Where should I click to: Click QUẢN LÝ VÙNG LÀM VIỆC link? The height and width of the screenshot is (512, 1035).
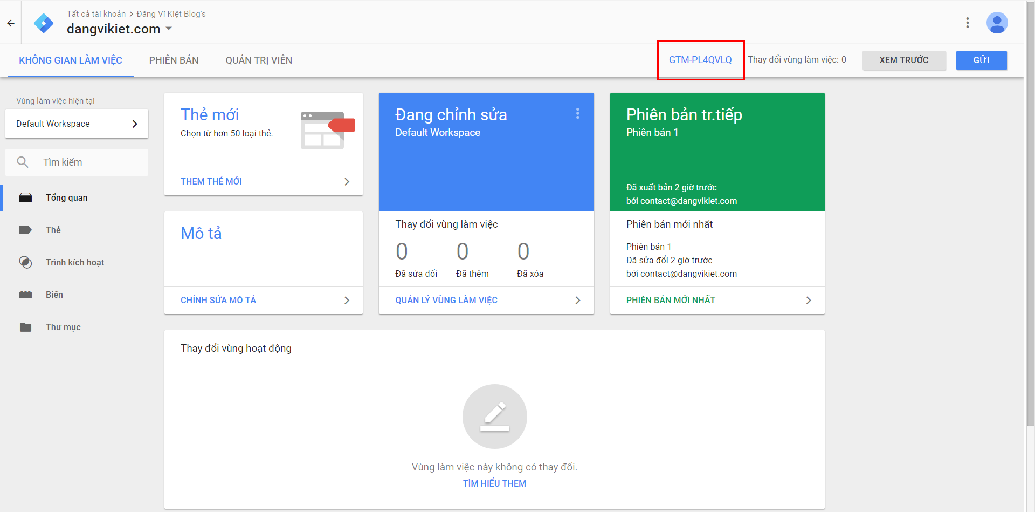click(x=446, y=301)
